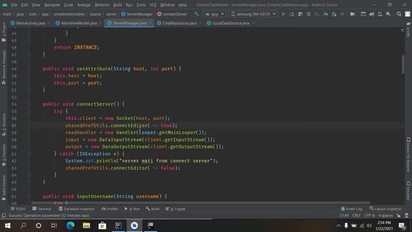The width and height of the screenshot is (412, 232).
Task: Open the VCS menu
Action: click(x=153, y=5)
